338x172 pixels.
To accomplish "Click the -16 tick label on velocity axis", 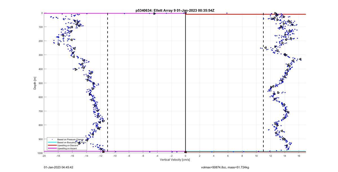I will point(72,155).
